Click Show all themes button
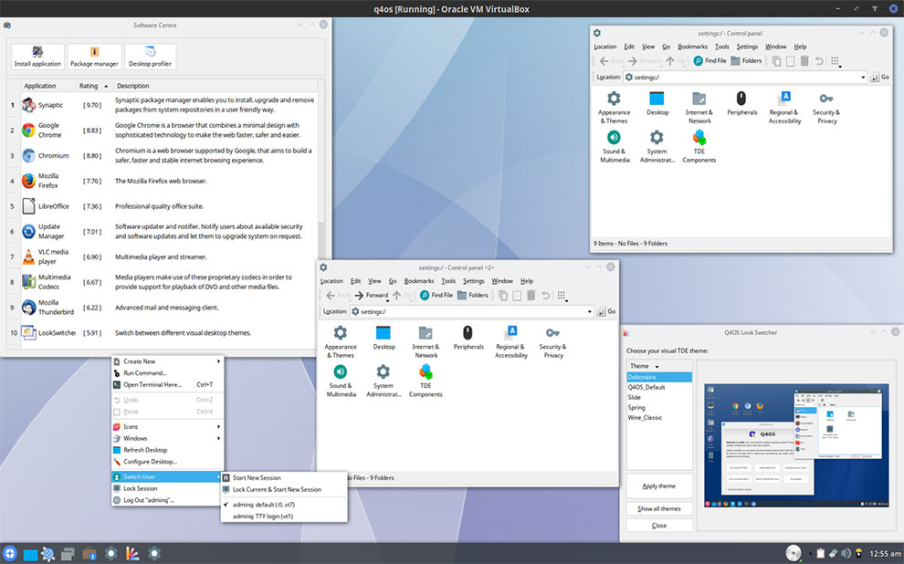The image size is (904, 564). 659,508
